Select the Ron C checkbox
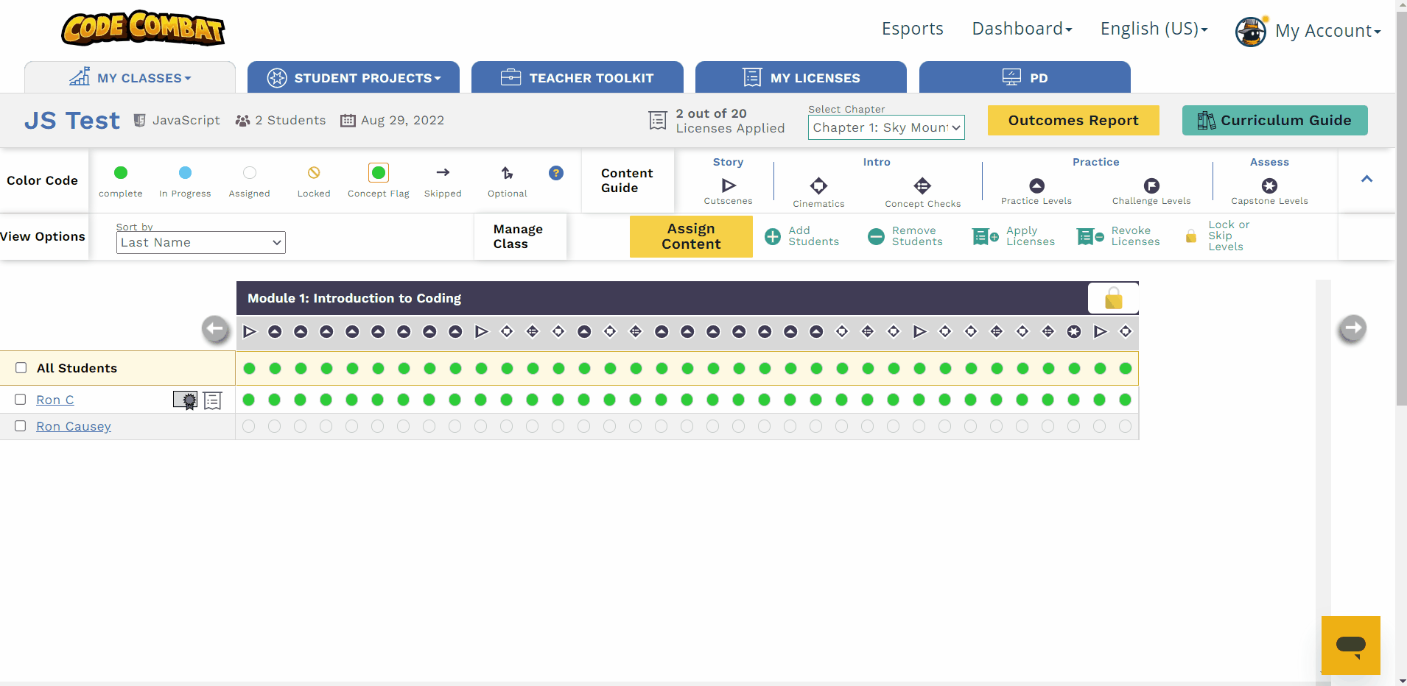1407x686 pixels. click(21, 400)
